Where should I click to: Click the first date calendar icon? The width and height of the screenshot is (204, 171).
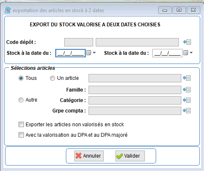click(x=89, y=53)
